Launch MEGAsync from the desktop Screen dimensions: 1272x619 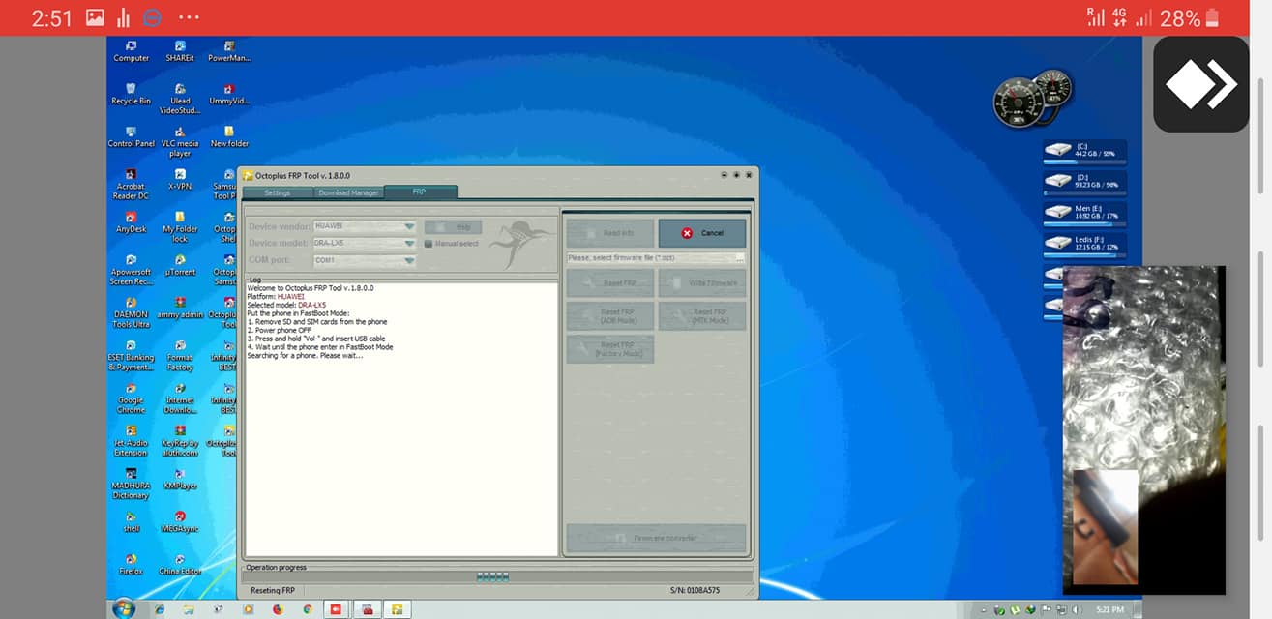point(180,520)
